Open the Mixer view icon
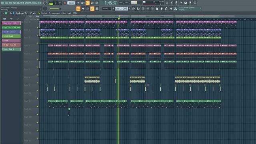This screenshot has width=256, height=144. coord(148,9)
